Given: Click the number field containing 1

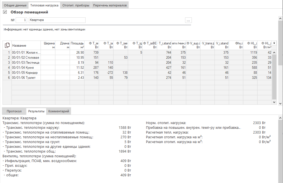Looking at the screenshot, I should pyautogui.click(x=21, y=20).
